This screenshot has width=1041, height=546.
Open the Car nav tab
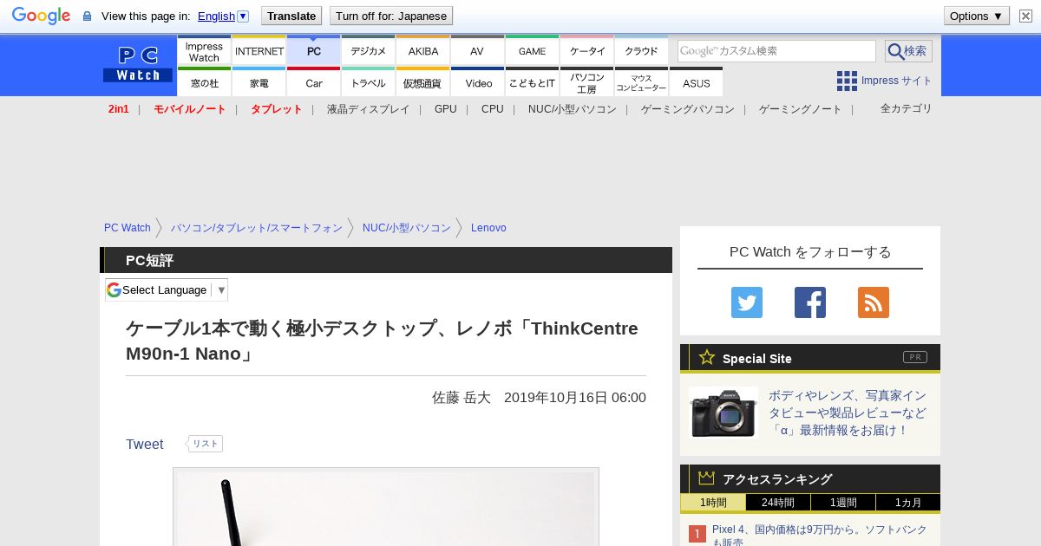click(x=314, y=82)
